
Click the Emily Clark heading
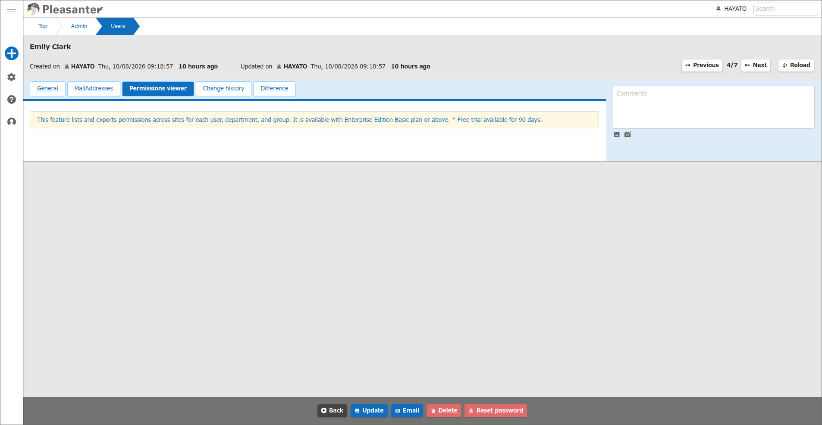pyautogui.click(x=50, y=47)
